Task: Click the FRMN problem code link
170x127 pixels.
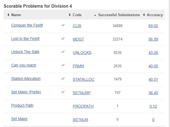Action: pos(78,66)
